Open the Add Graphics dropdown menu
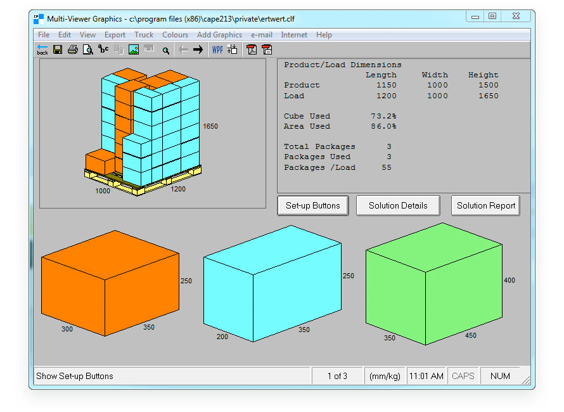This screenshot has height=412, width=564. (219, 35)
